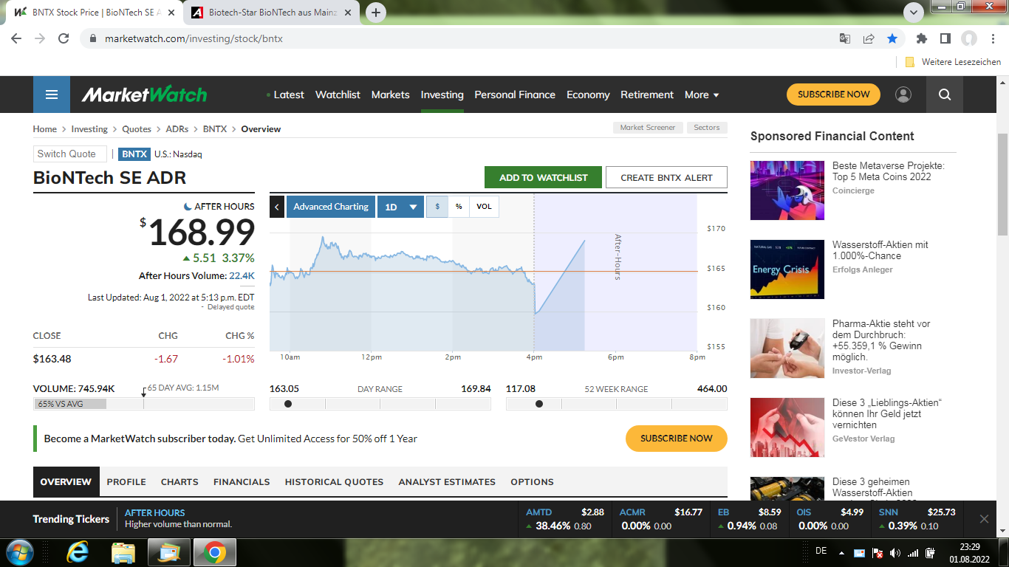Viewport: 1009px width, 567px height.
Task: Open the MarketWatch search magnifier
Action: [x=945, y=94]
